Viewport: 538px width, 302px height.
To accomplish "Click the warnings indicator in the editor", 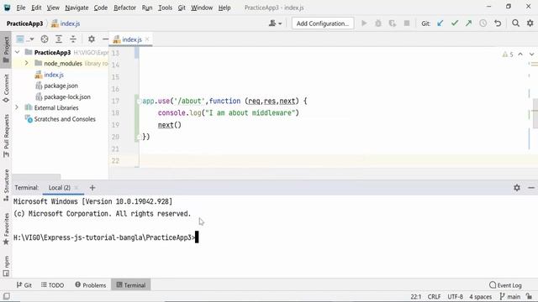I will (x=508, y=55).
